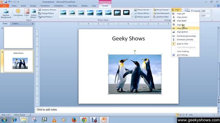This screenshot has height=123, width=220.
Task: Open the File tab
Action: click(4, 6)
